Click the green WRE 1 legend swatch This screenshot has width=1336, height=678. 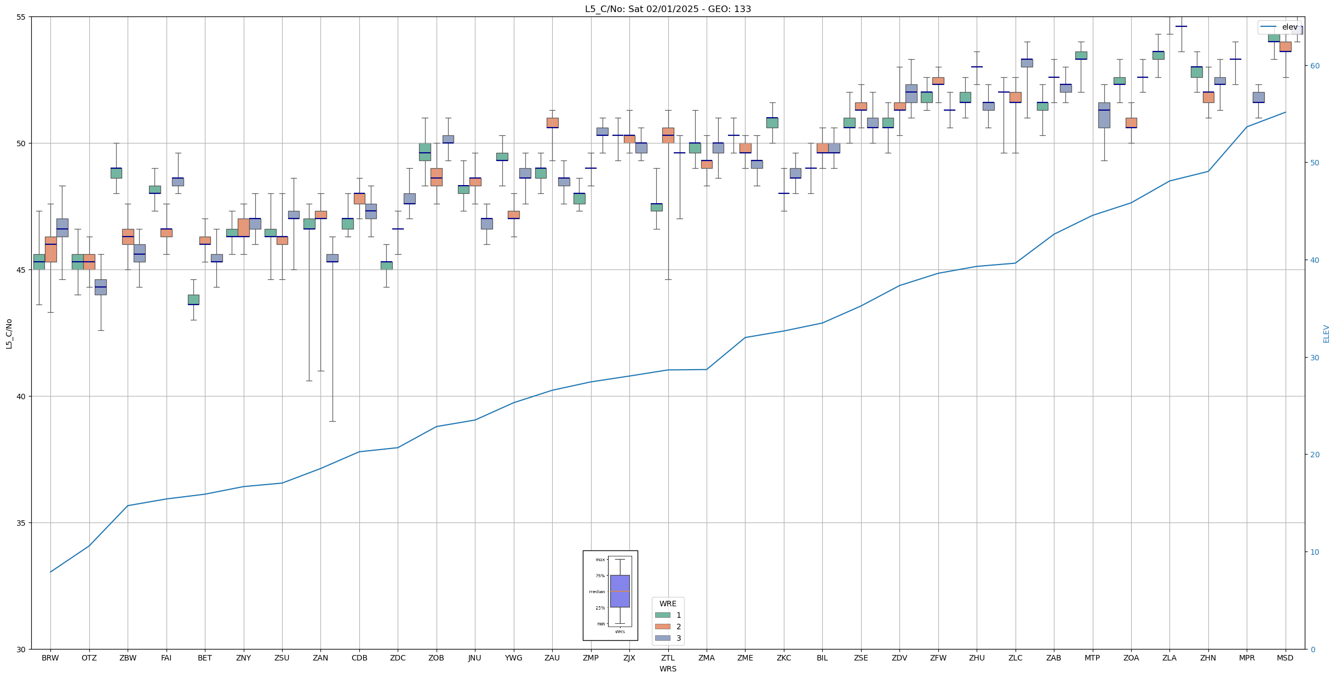[662, 615]
